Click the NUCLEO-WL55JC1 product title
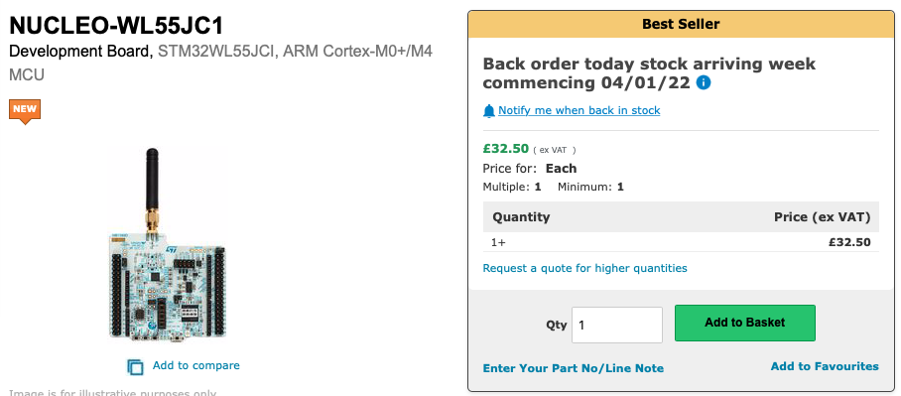Viewport: 901px width, 396px height. coord(117,25)
